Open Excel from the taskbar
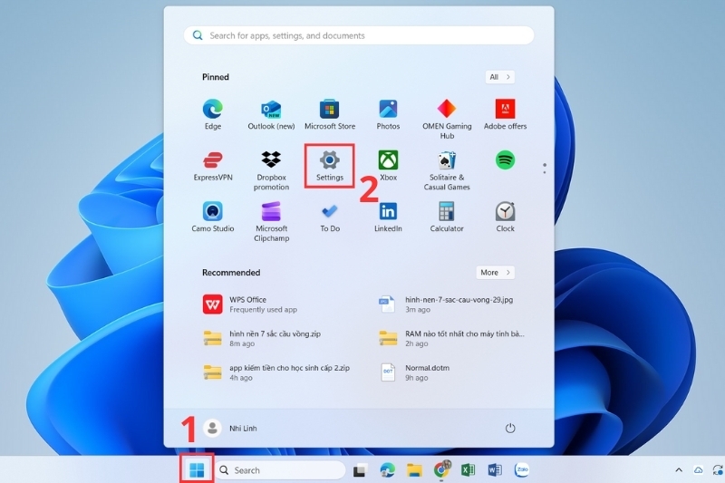 pos(468,470)
